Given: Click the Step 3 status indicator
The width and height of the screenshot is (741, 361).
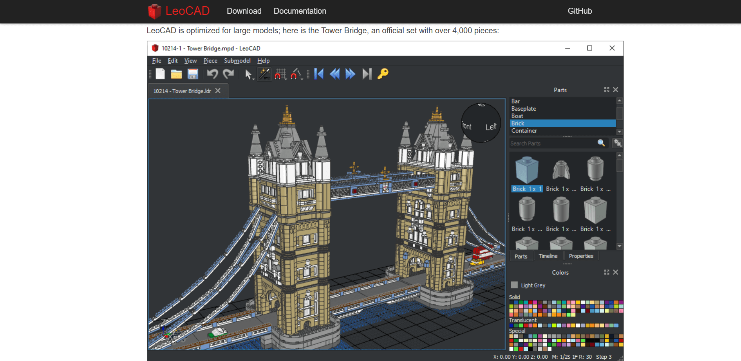Looking at the screenshot, I should point(604,357).
